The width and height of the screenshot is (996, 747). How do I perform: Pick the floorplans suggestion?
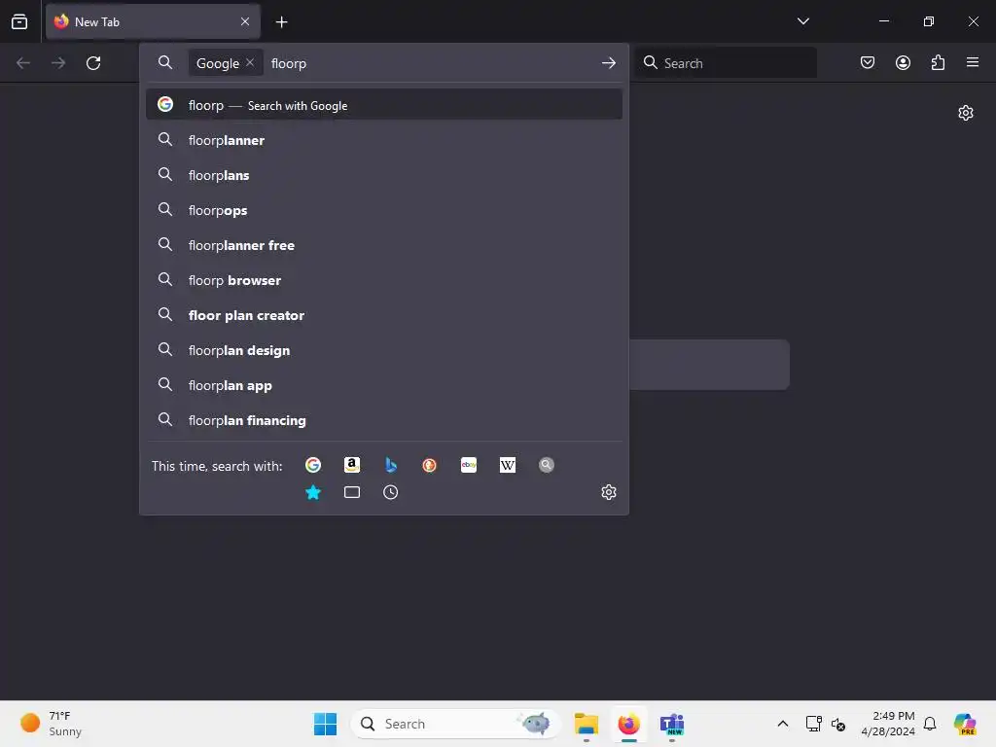[383, 175]
